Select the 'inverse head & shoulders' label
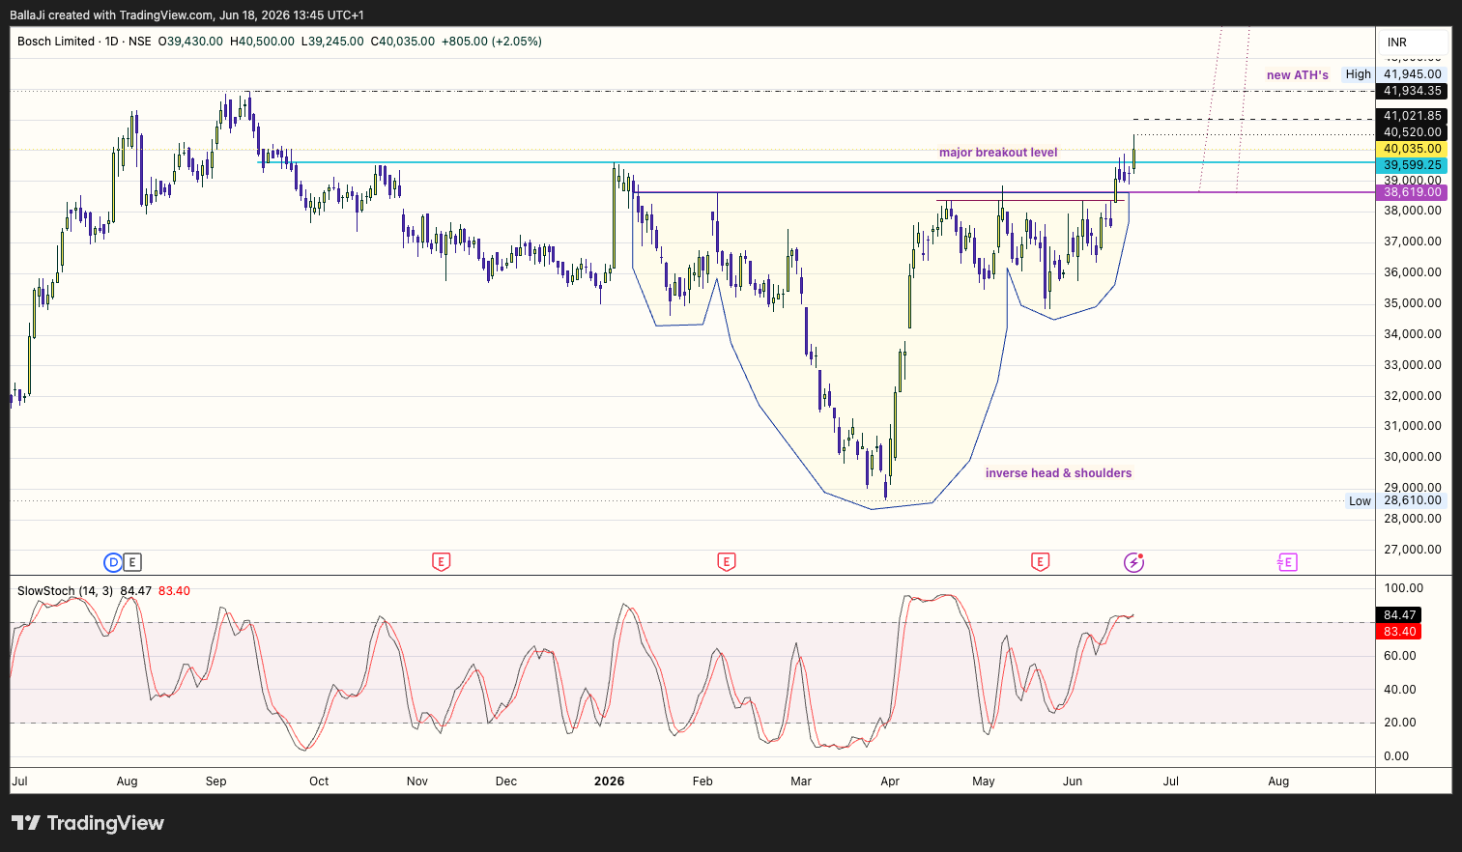The width and height of the screenshot is (1462, 852). point(1058,473)
